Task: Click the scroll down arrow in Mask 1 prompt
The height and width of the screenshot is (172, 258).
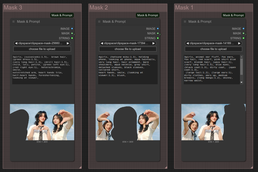Action: click(241, 82)
